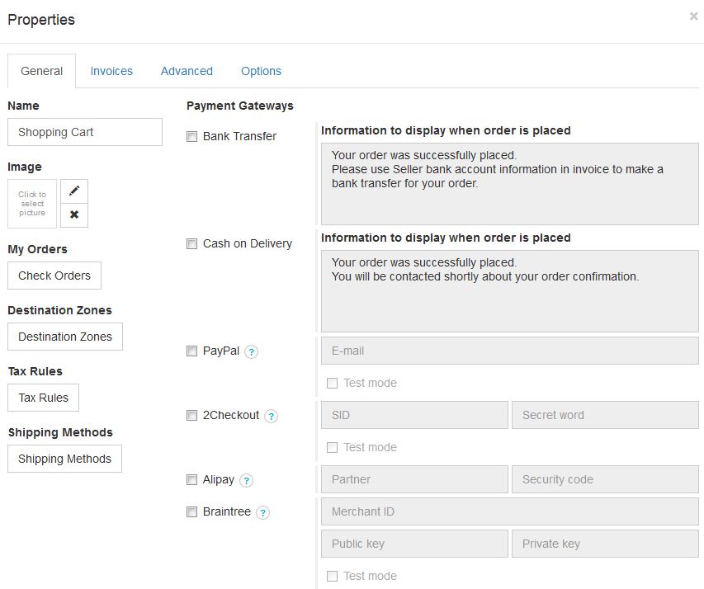Image resolution: width=704 pixels, height=589 pixels.
Task: Go to the Options tab
Action: (261, 71)
